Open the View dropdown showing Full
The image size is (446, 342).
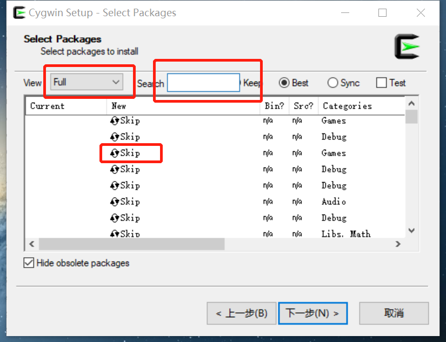(87, 82)
